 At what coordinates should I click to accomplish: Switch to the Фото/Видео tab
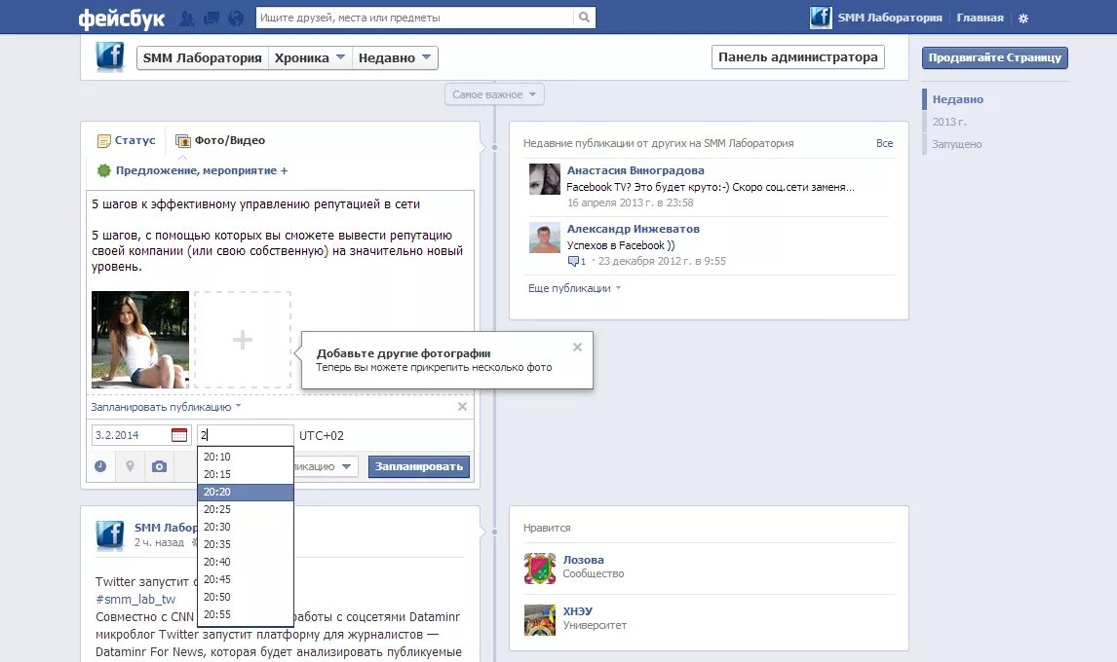pyautogui.click(x=220, y=140)
